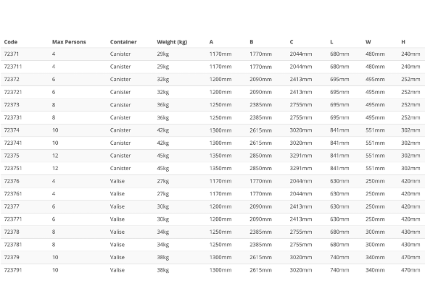This screenshot has height=307, width=425.
Task: Click the last row code 723791
Action: point(13,270)
